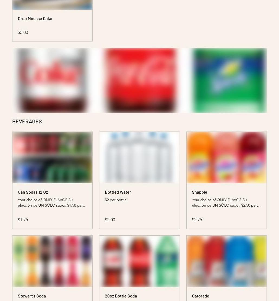Viewport: 279px width, 301px height.
Task: Open the Stewart's Soda photo
Action: click(x=52, y=261)
